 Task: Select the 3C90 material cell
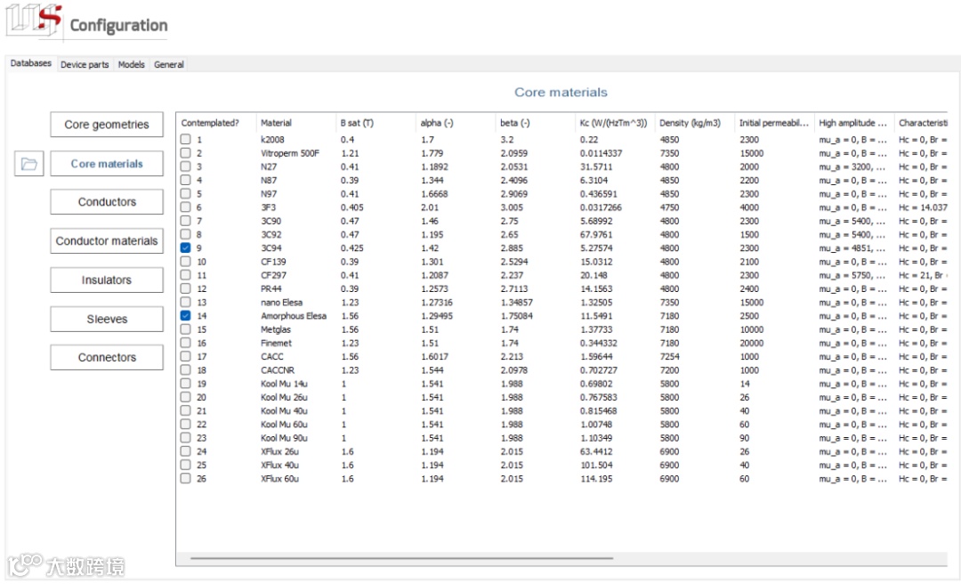271,221
